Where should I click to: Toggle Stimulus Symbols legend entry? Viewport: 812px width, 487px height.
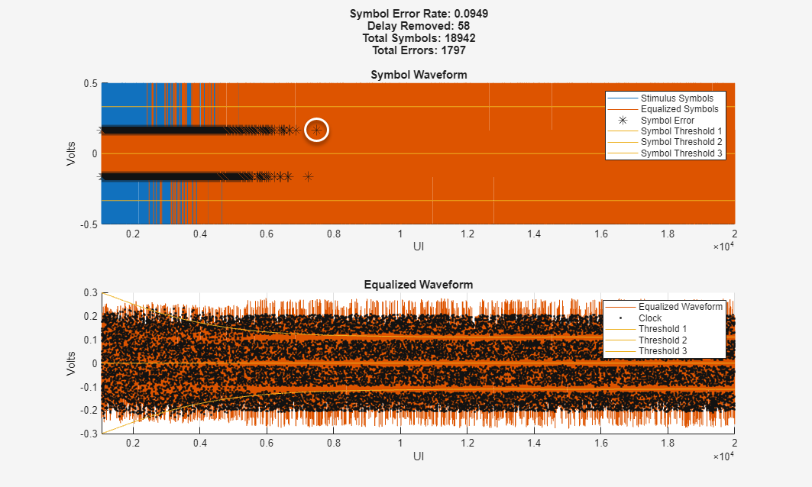coord(677,98)
